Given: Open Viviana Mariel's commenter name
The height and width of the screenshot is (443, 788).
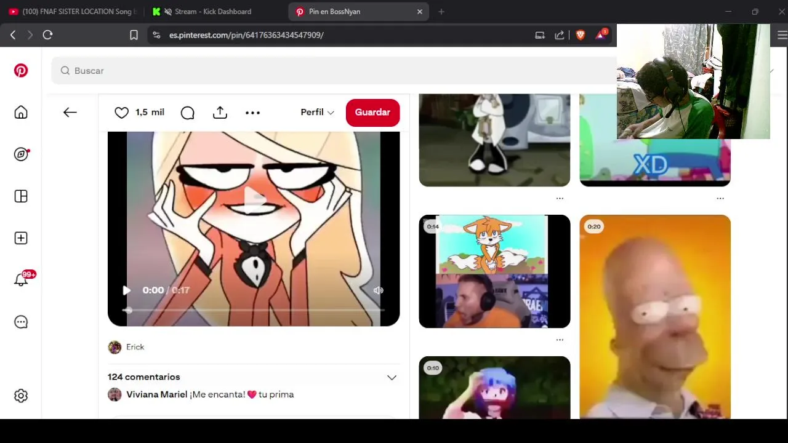Looking at the screenshot, I should 156,394.
